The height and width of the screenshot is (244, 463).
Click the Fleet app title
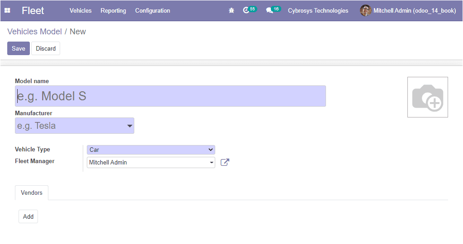pos(33,11)
